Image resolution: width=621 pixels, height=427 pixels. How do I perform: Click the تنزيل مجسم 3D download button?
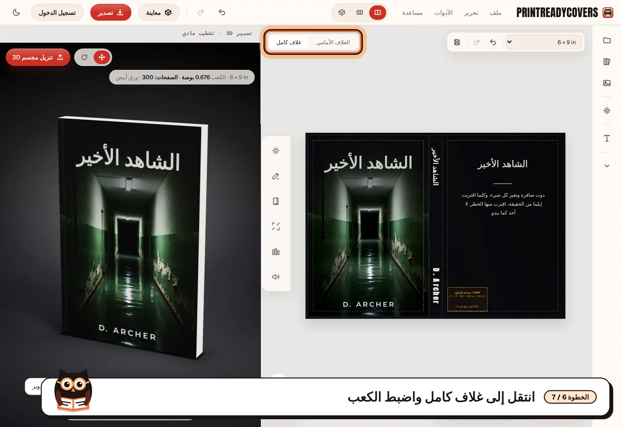point(38,57)
